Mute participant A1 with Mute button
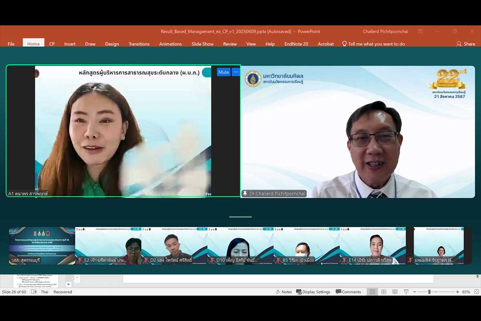The width and height of the screenshot is (481, 321). tap(223, 72)
